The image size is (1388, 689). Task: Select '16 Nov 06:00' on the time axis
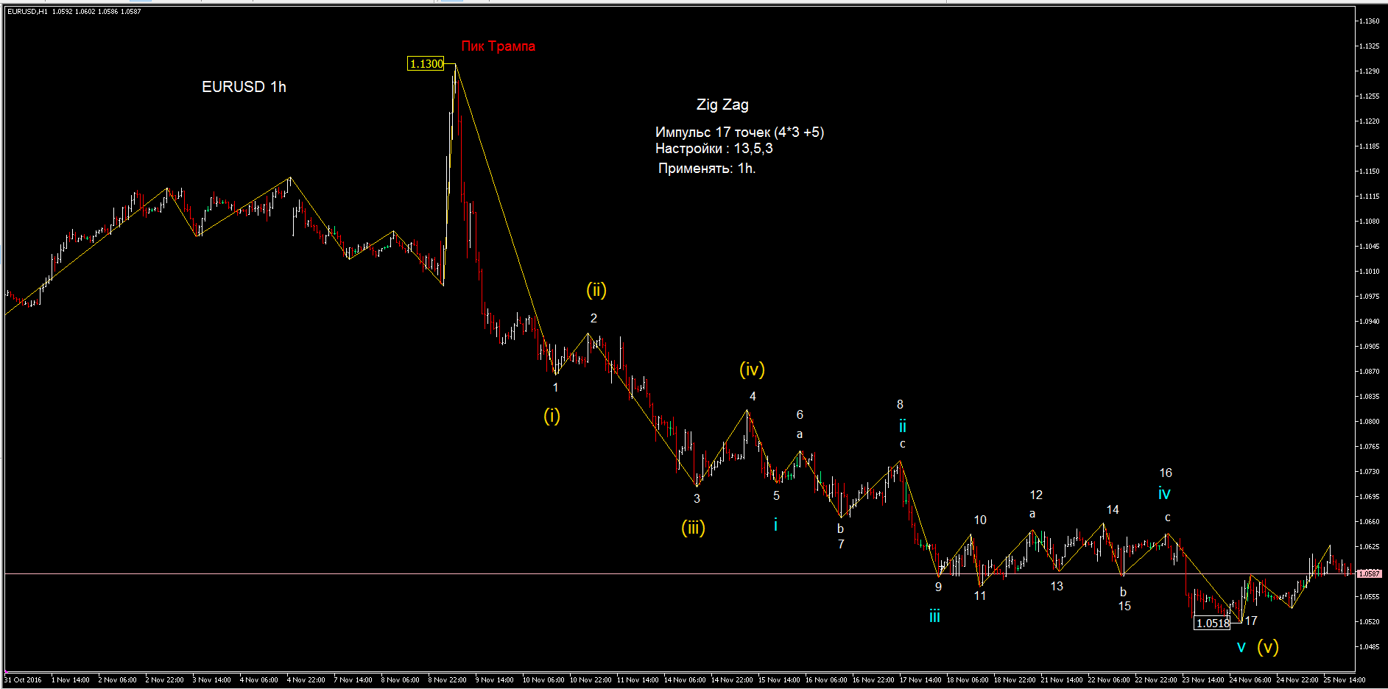[x=827, y=679]
